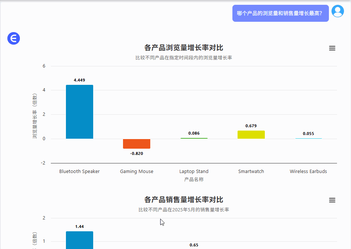Open the browse growth chart hamburger menu

[x=332, y=48]
